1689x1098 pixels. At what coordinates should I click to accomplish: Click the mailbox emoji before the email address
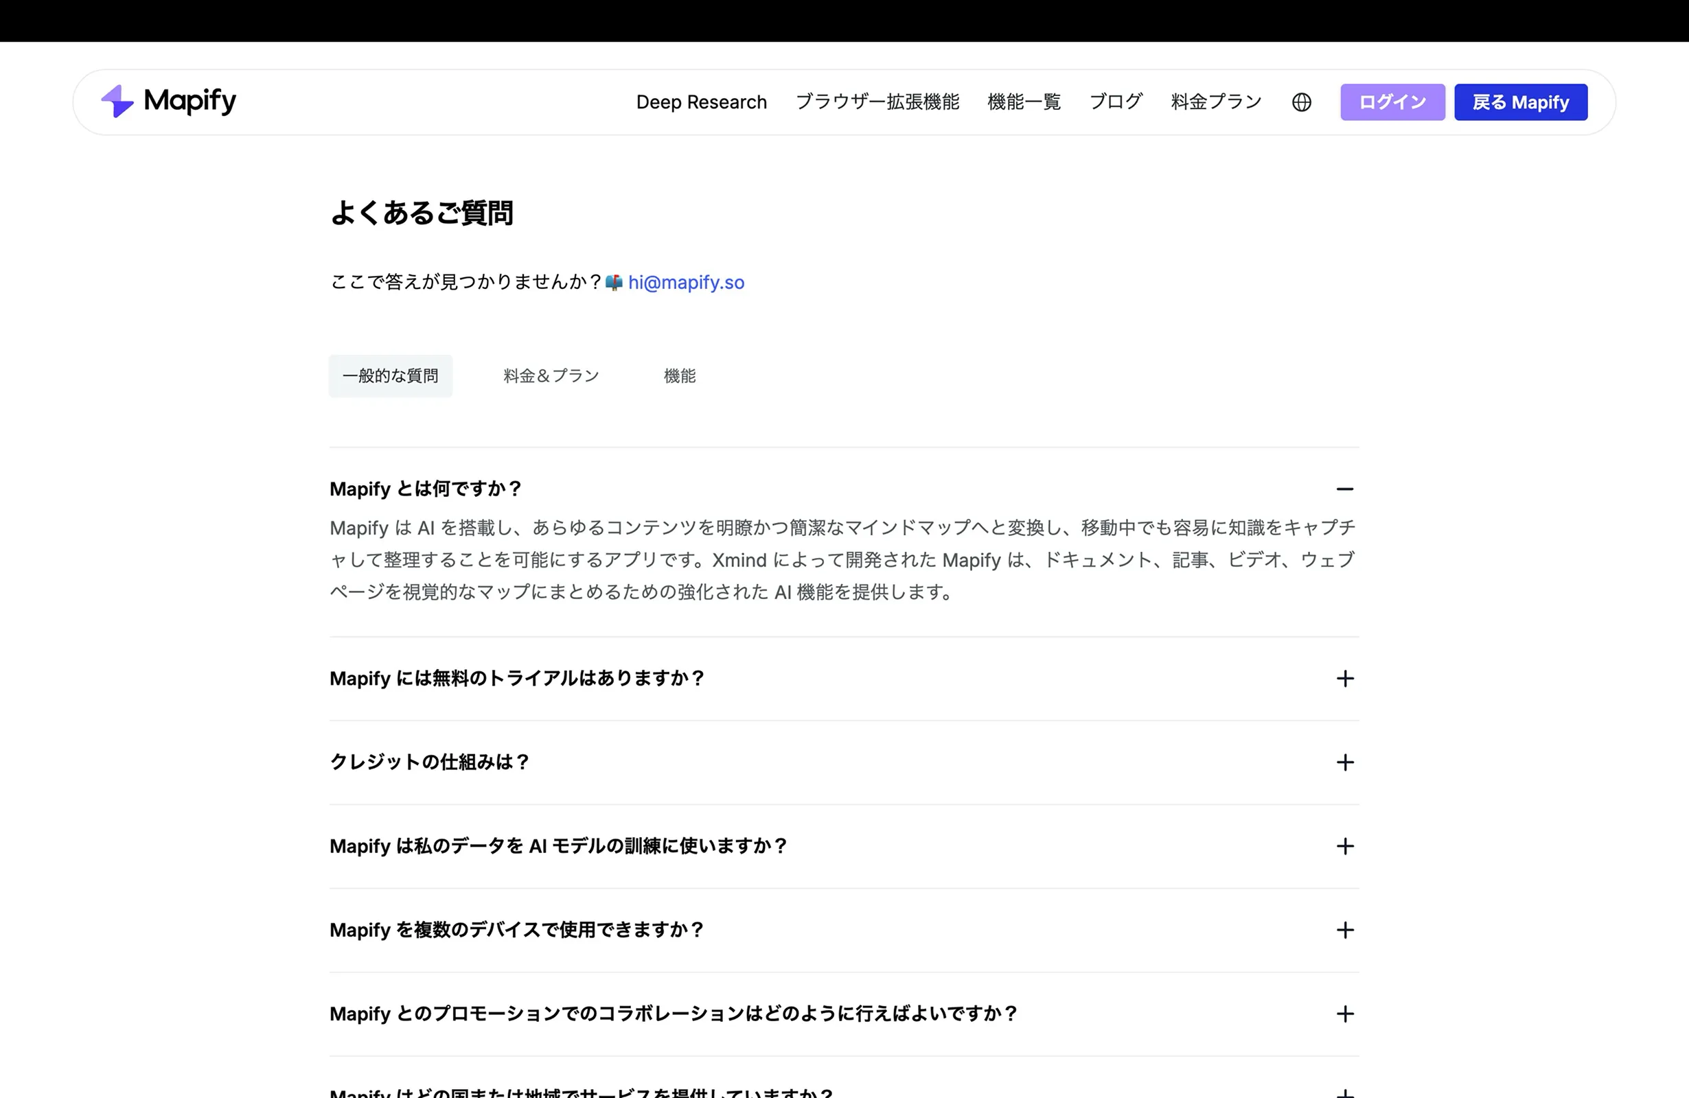(x=614, y=282)
